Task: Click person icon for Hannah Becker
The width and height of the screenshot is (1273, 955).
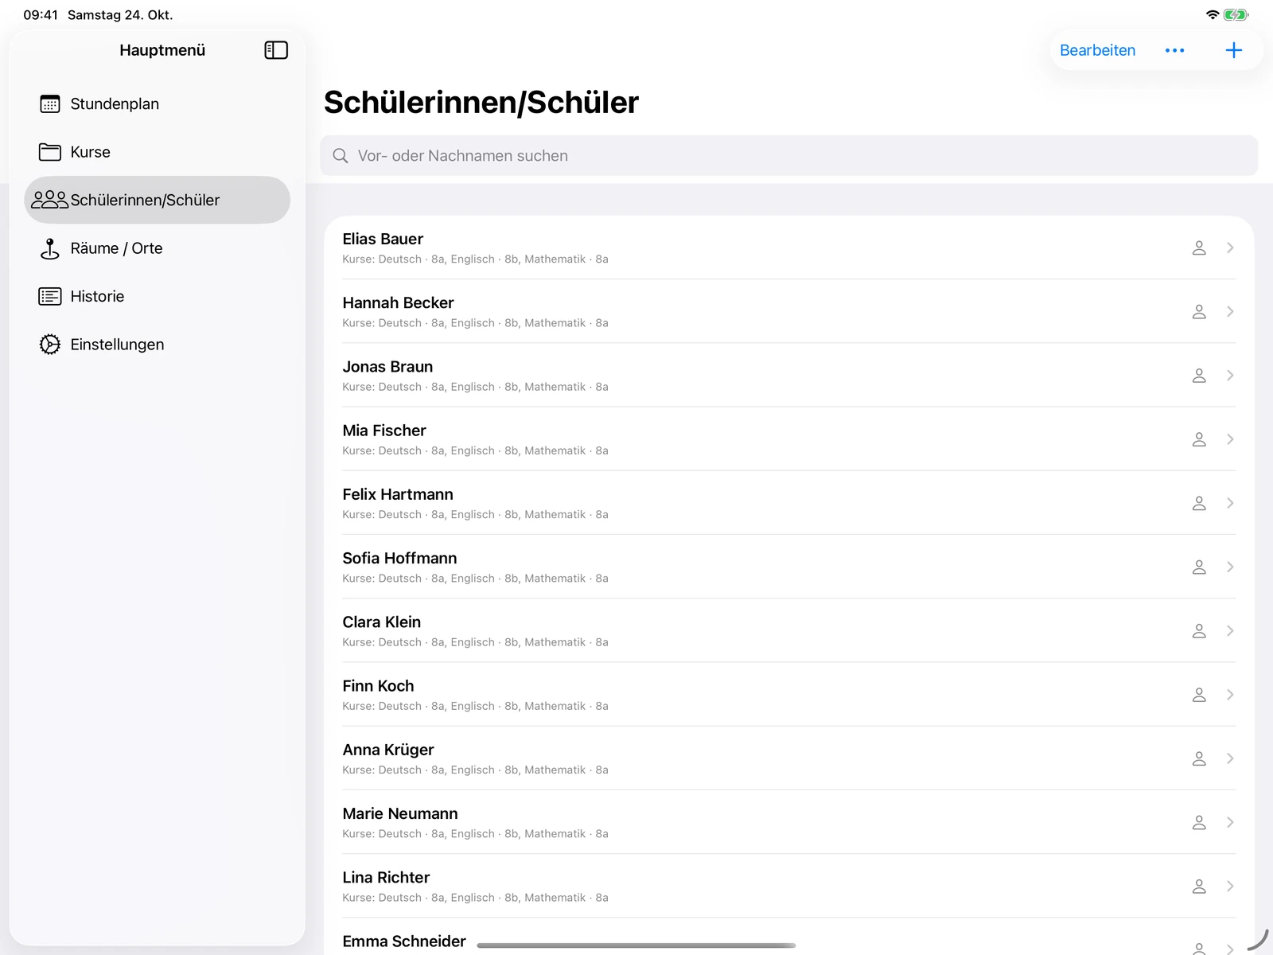Action: [x=1199, y=311]
